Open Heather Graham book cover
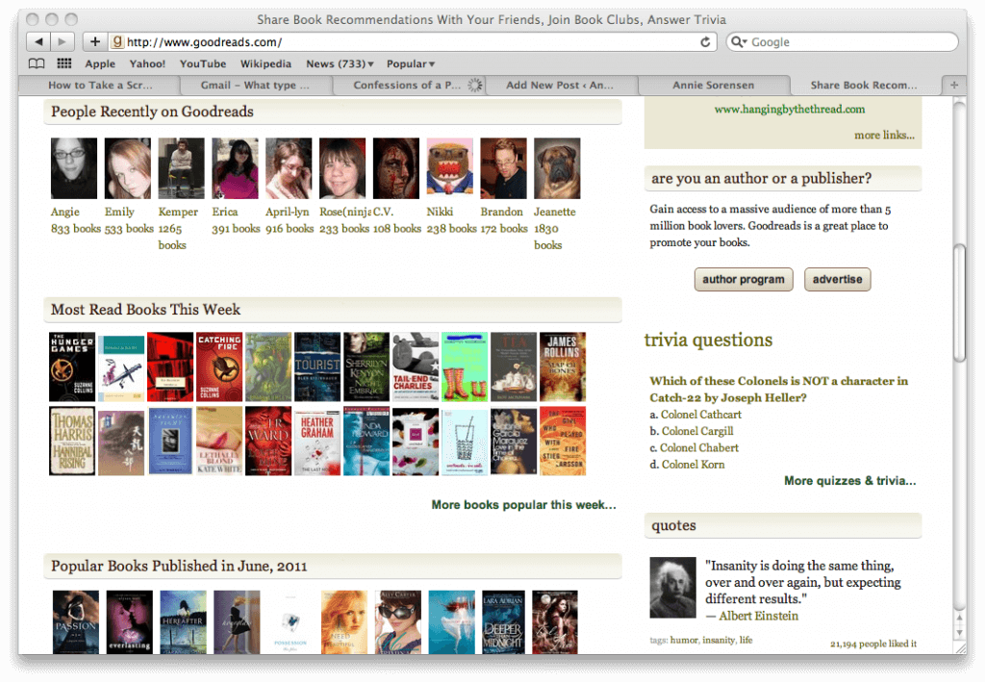The width and height of the screenshot is (985, 682). (317, 441)
